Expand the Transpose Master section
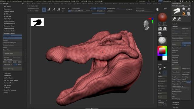 coord(9,83)
